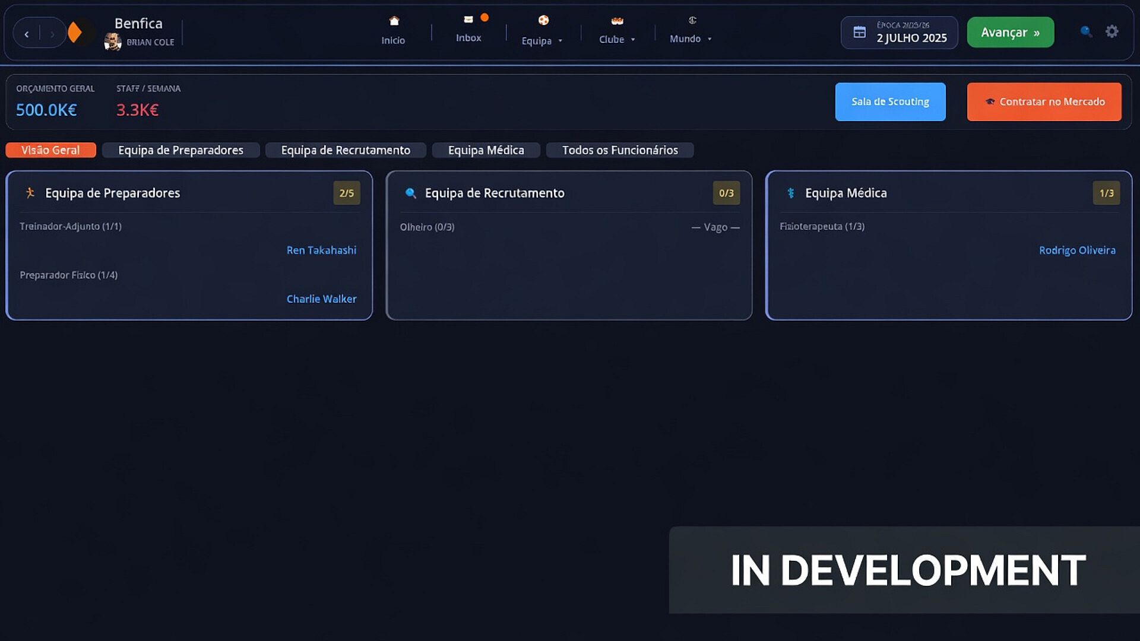Open Equipa de Recrutamento tab
The height and width of the screenshot is (641, 1140).
(346, 150)
